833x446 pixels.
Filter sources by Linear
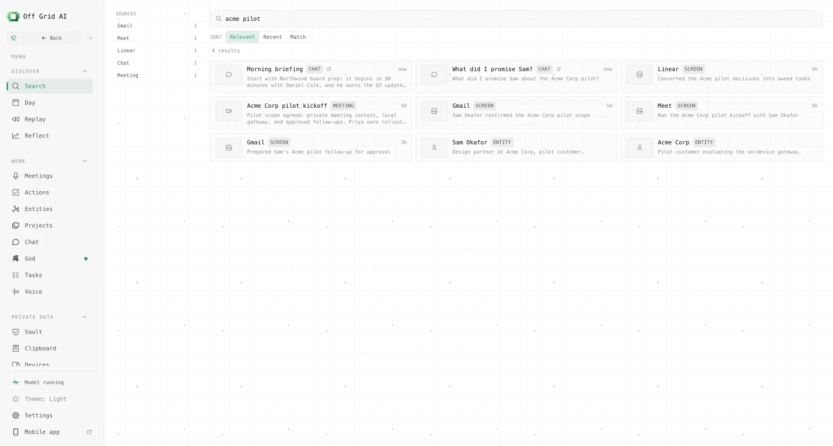click(x=156, y=51)
